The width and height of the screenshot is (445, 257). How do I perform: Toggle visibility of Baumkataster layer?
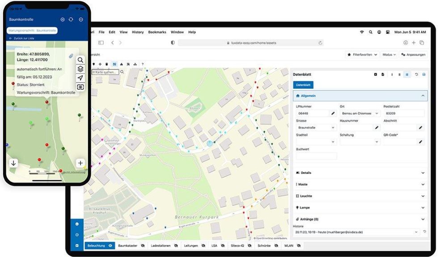click(x=143, y=245)
